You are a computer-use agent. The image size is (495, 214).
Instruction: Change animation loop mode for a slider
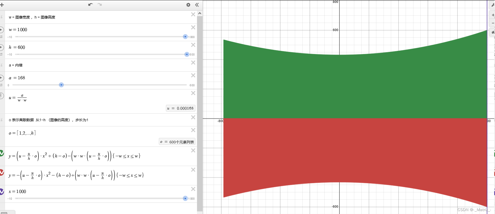[x=1, y=85]
